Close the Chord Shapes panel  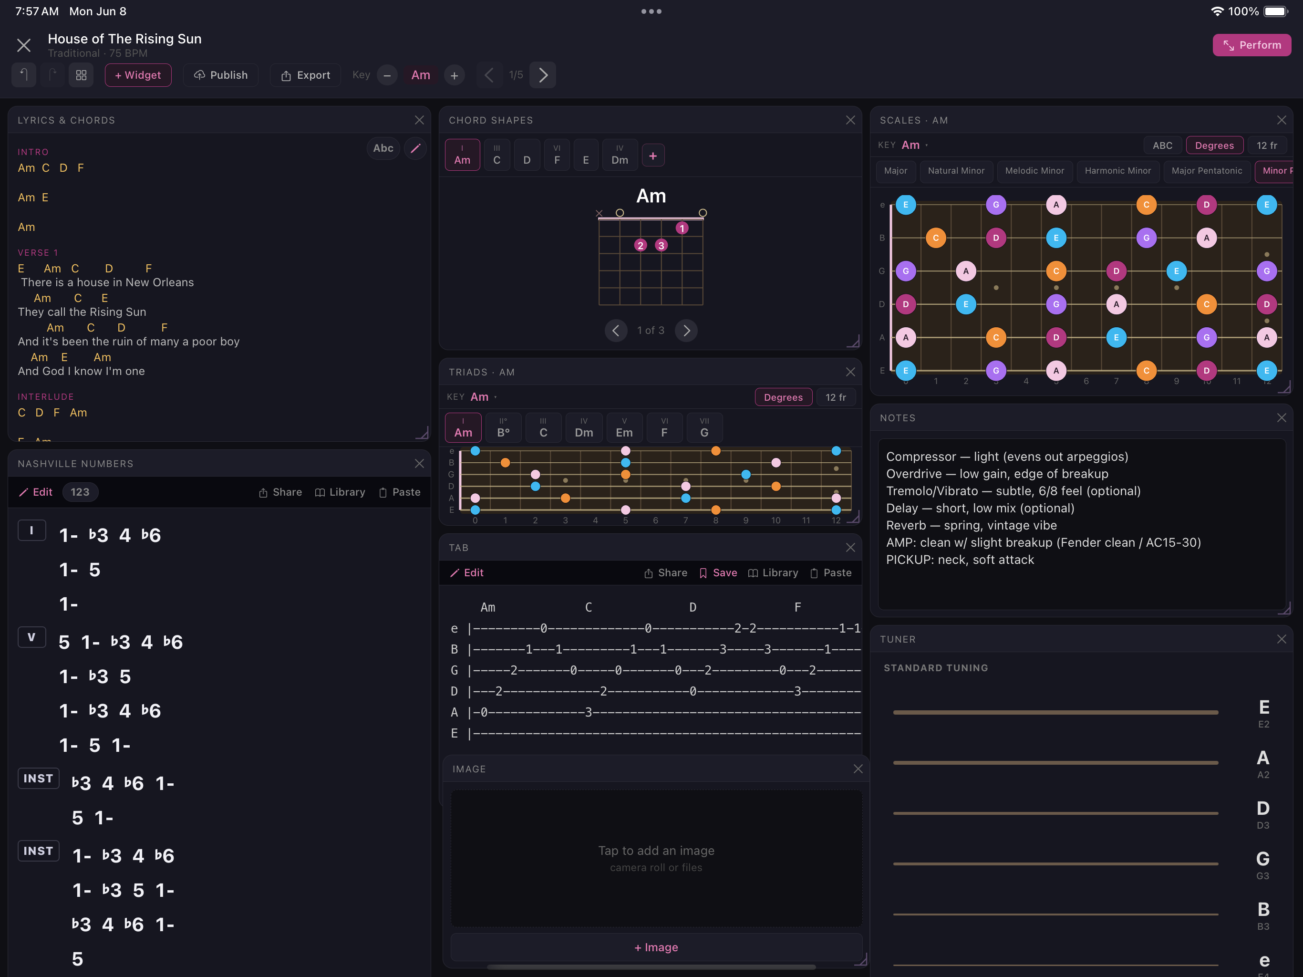(x=850, y=120)
